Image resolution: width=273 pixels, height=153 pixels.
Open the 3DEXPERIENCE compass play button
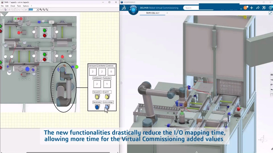coord(133,10)
